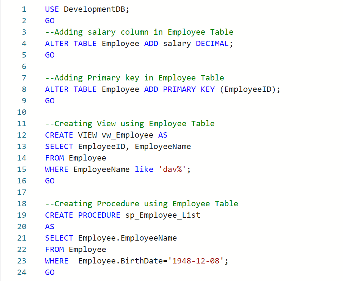343x281 pixels.
Task: Click the sp_Employee_List procedure name
Action: pyautogui.click(x=163, y=215)
